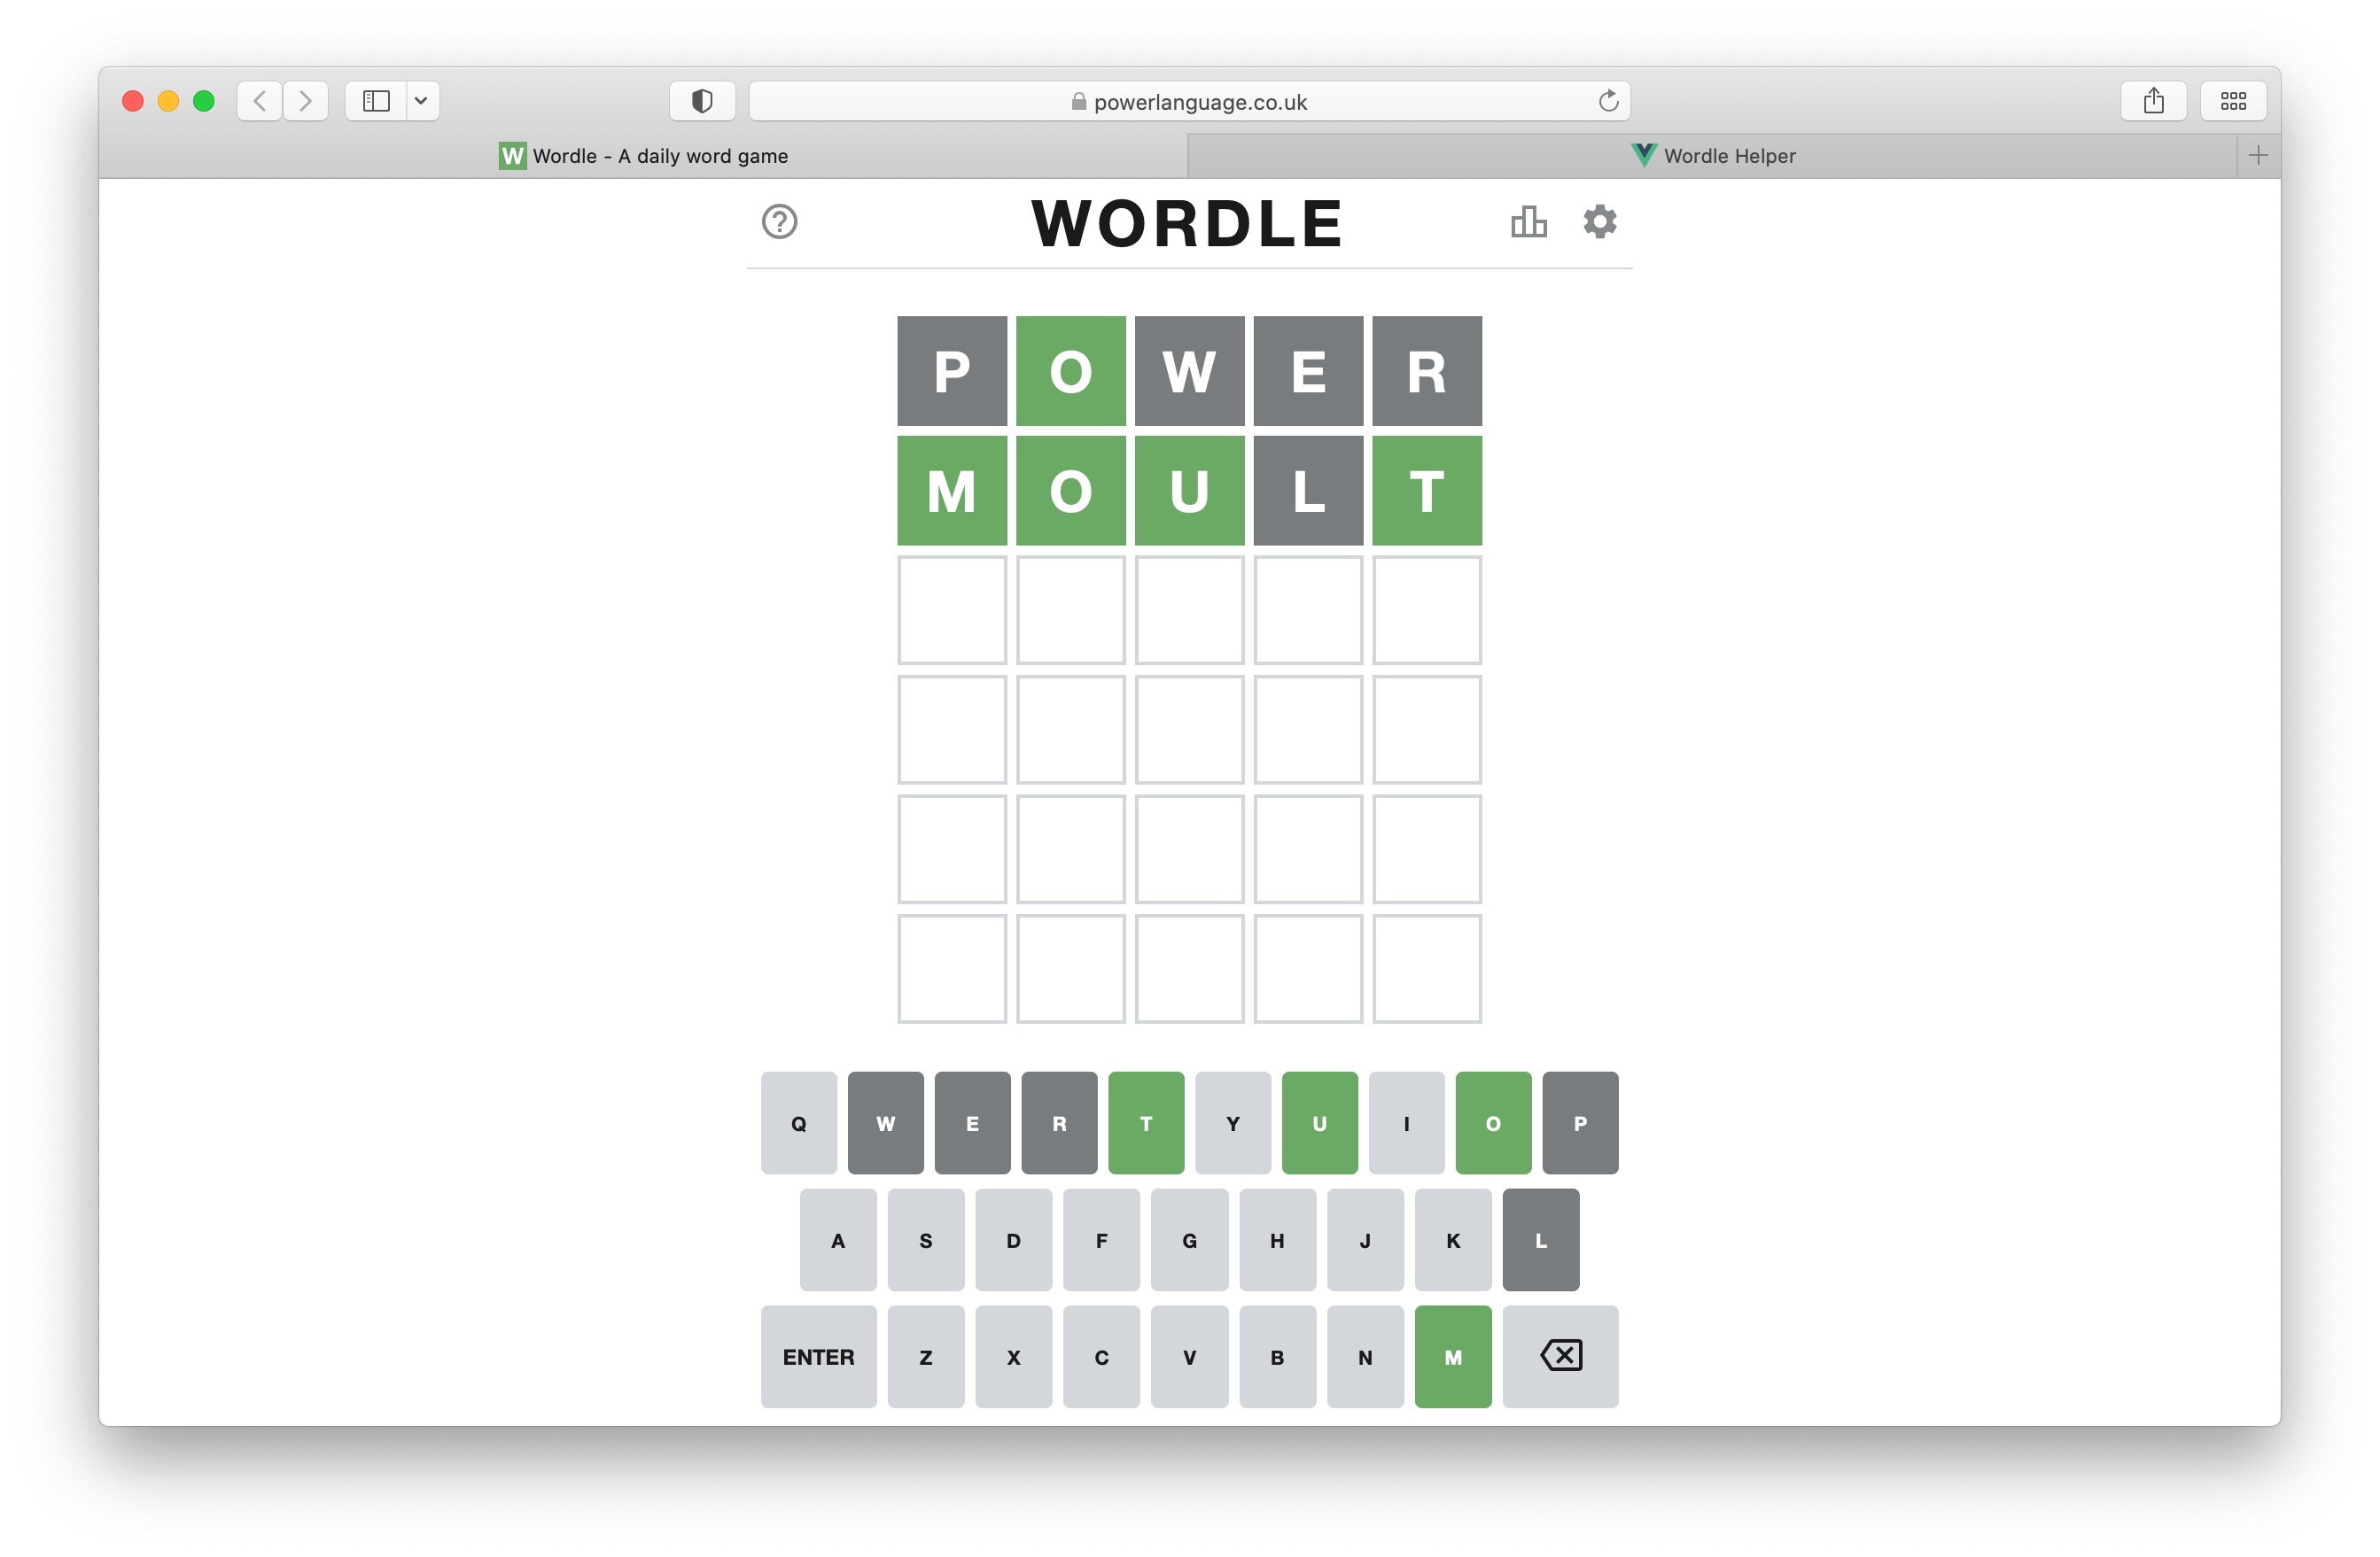Viewport: 2380px width, 1557px height.
Task: Tap the Q key on the keyboard
Action: point(798,1122)
